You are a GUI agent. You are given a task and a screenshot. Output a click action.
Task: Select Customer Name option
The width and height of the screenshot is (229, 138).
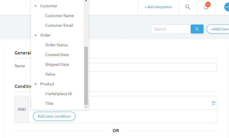click(x=59, y=16)
